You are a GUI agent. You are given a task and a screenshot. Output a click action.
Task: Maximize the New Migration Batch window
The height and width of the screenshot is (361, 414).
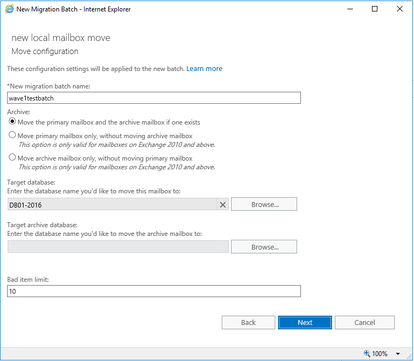[x=375, y=9]
